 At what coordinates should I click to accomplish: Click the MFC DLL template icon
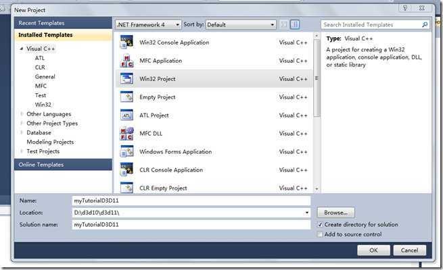(126, 133)
